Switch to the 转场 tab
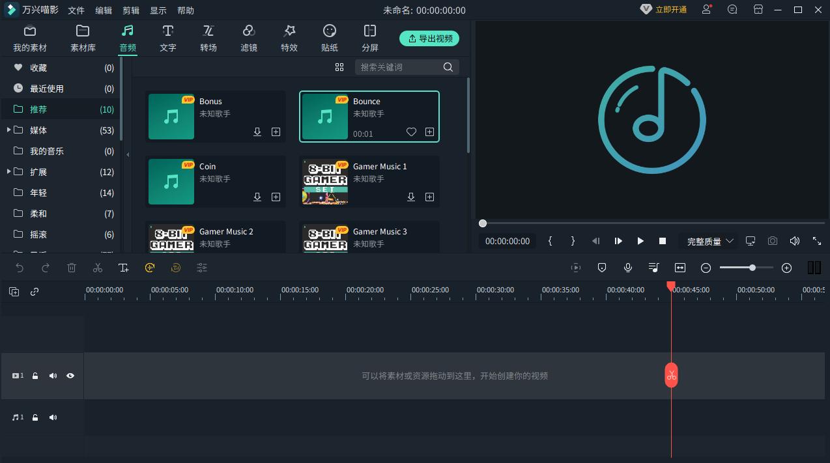The image size is (830, 463). (x=208, y=37)
